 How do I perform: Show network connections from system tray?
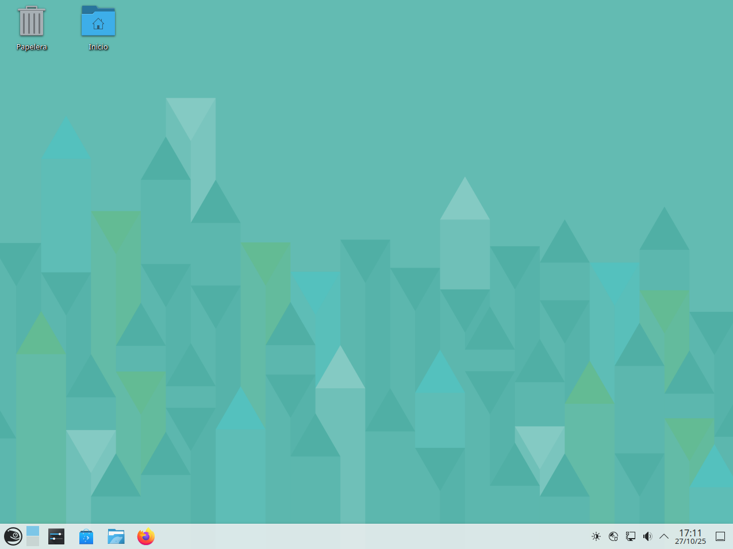pos(631,536)
